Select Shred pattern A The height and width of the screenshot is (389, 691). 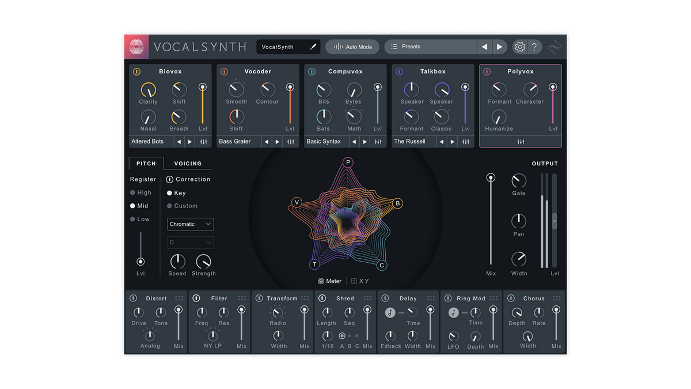[342, 335]
